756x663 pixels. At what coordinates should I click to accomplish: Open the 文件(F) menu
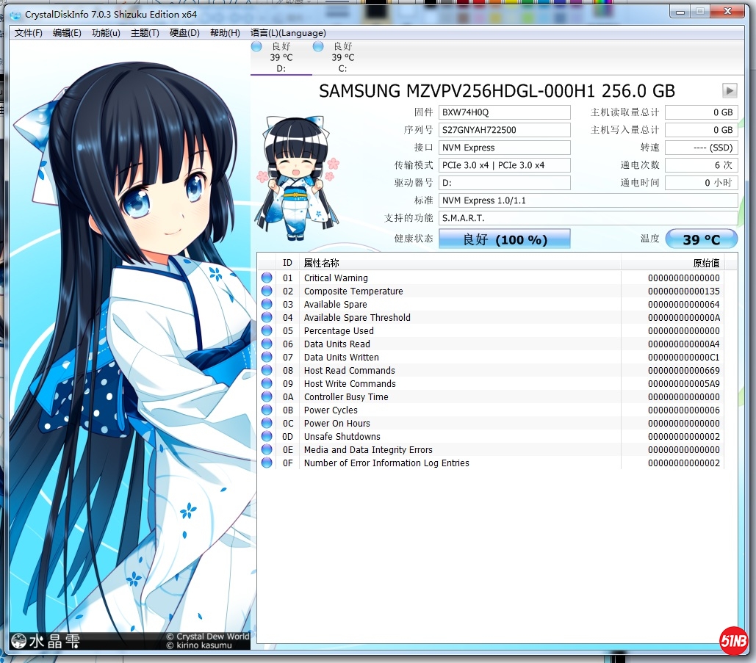[x=29, y=33]
